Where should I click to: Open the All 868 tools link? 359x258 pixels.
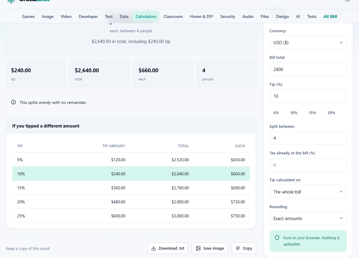click(x=330, y=16)
